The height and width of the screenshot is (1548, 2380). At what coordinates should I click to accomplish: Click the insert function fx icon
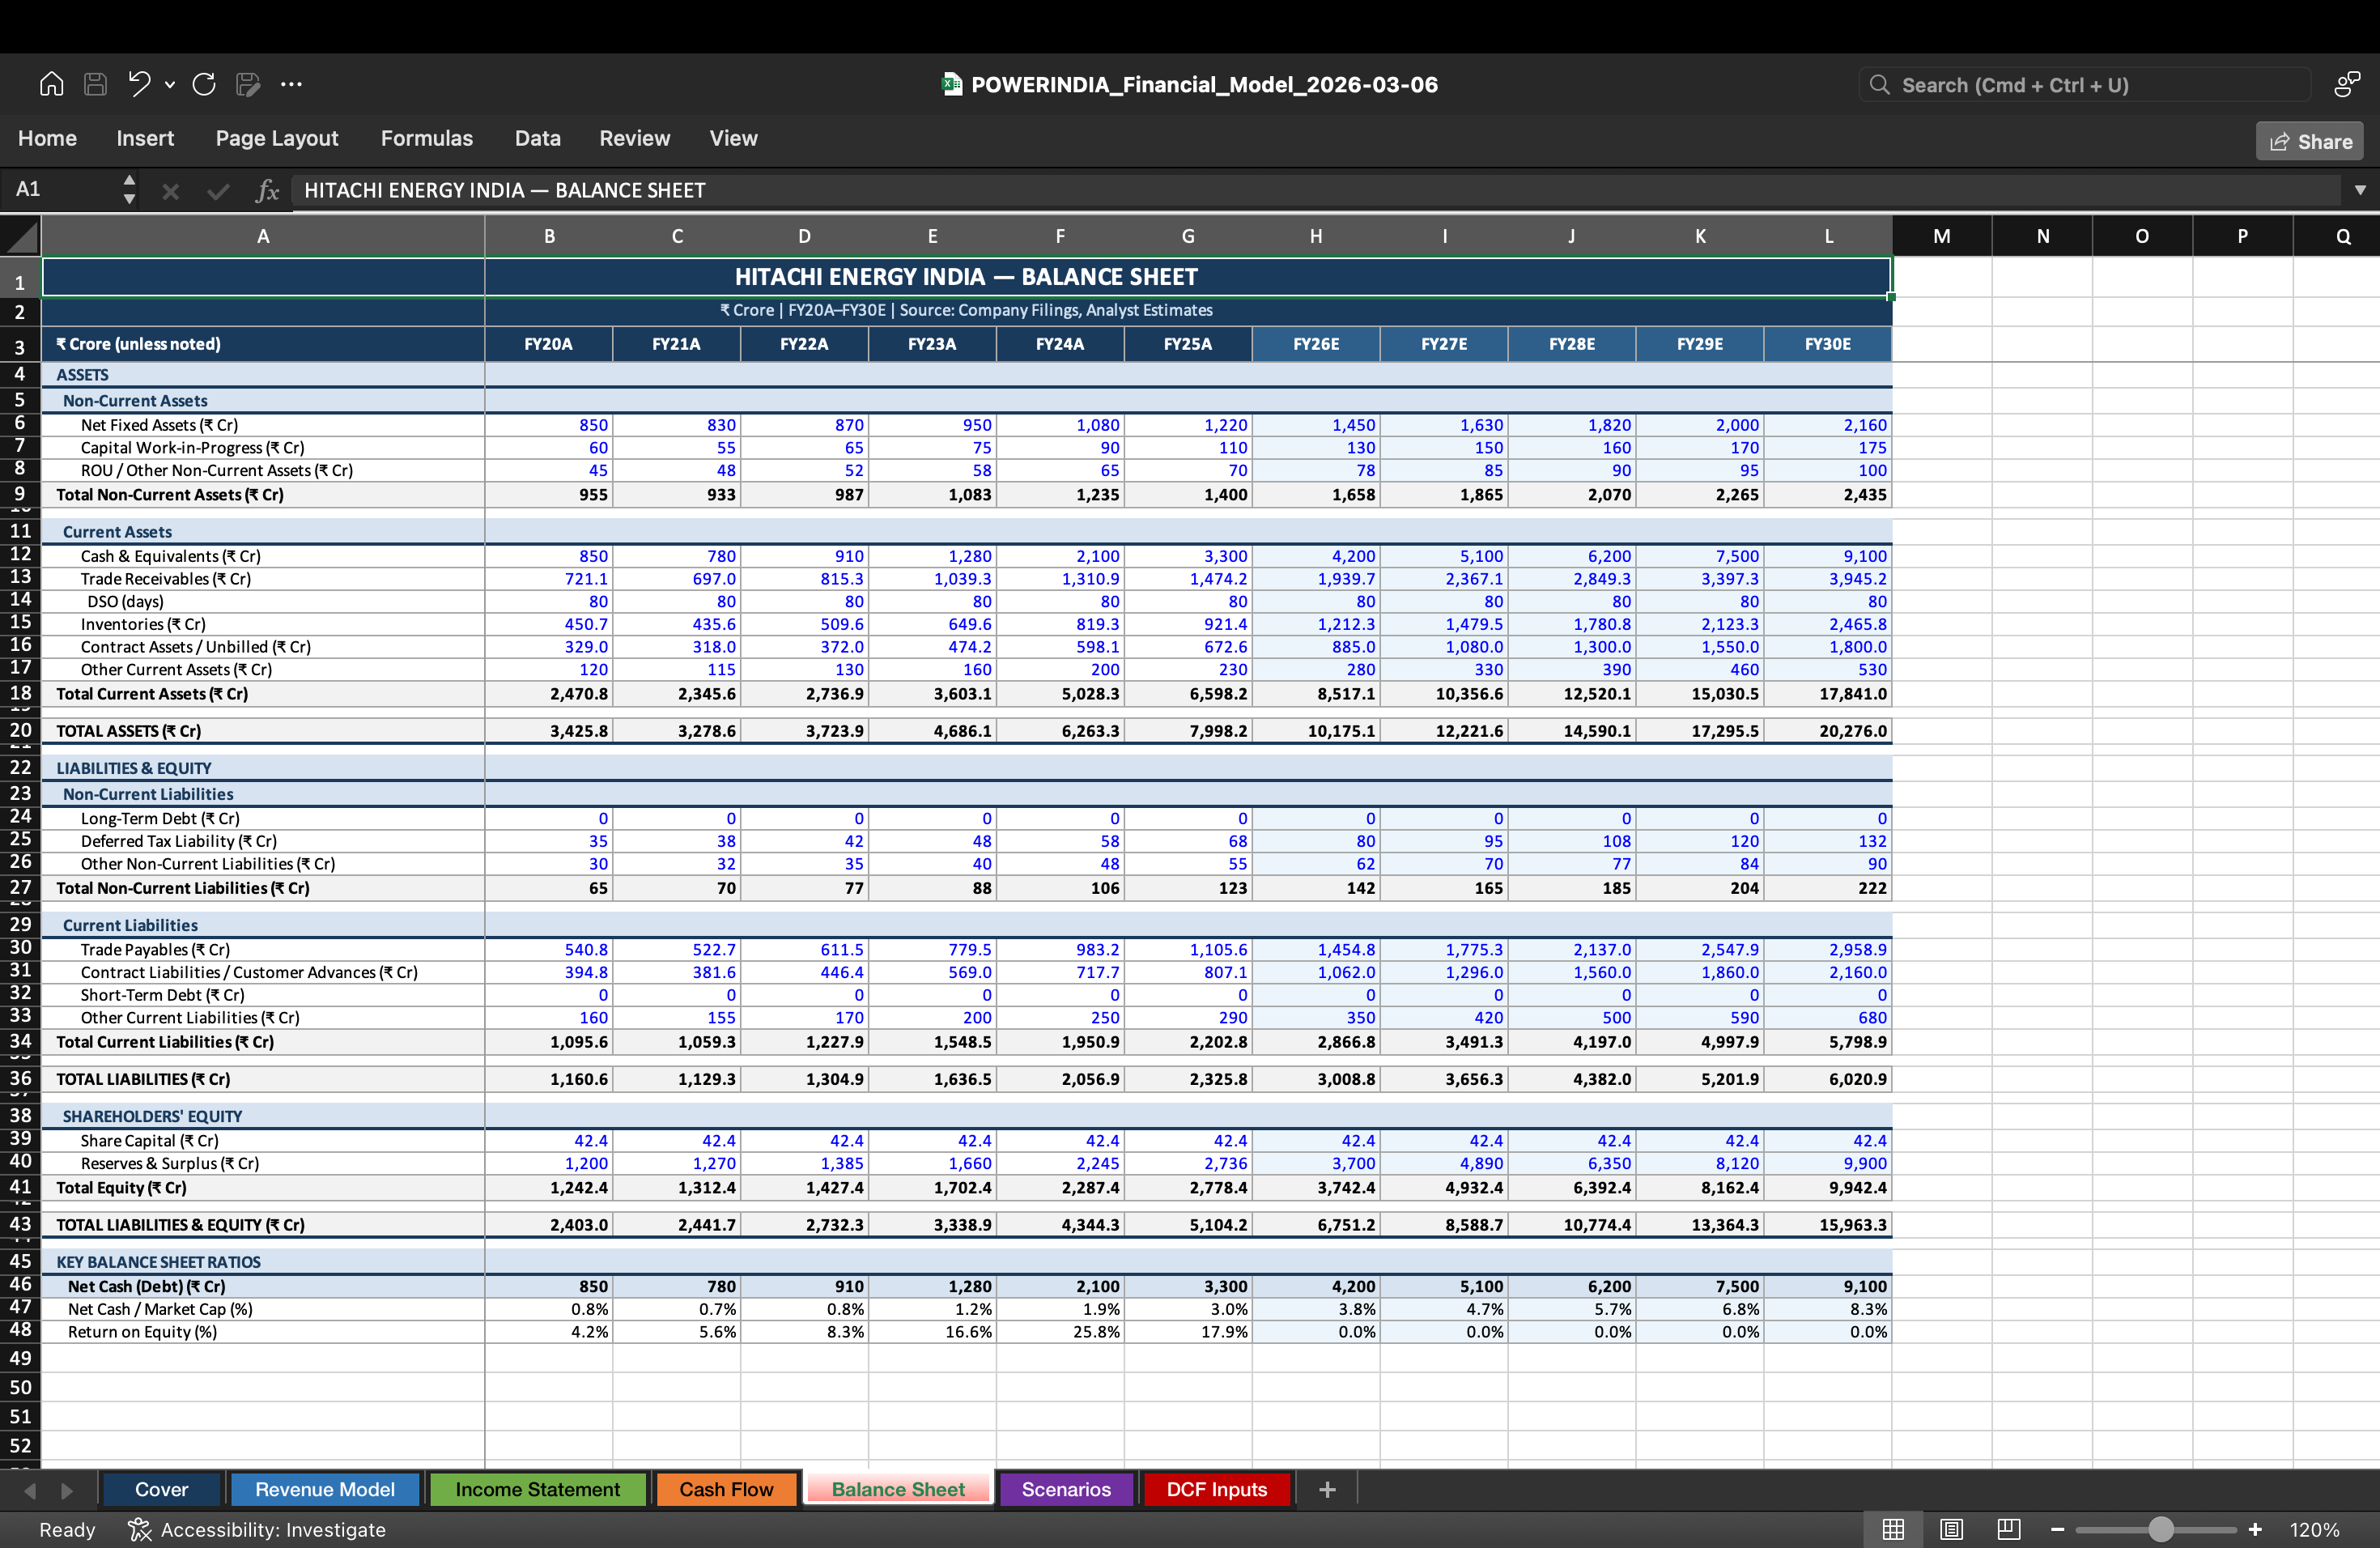[x=266, y=190]
